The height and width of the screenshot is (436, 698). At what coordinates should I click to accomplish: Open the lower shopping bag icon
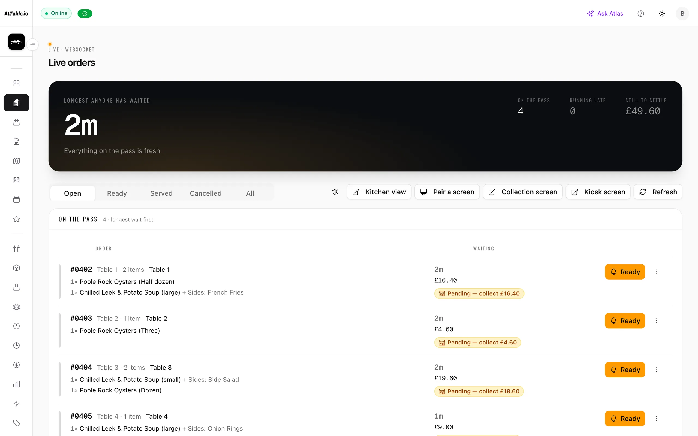(x=16, y=287)
